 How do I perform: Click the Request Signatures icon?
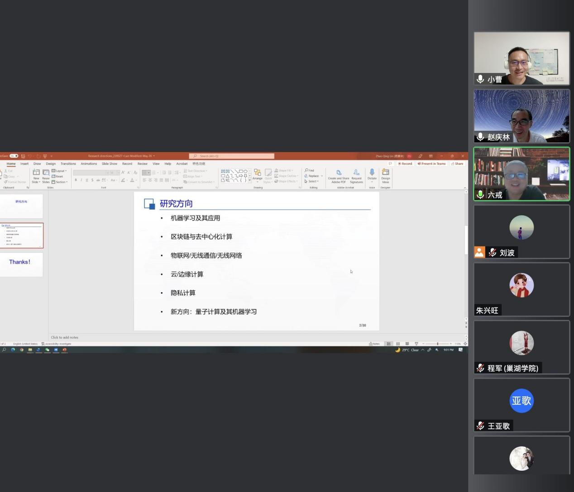point(356,173)
